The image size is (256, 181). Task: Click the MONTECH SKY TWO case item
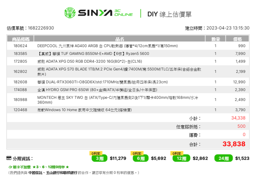pyautogui.click(x=118, y=100)
